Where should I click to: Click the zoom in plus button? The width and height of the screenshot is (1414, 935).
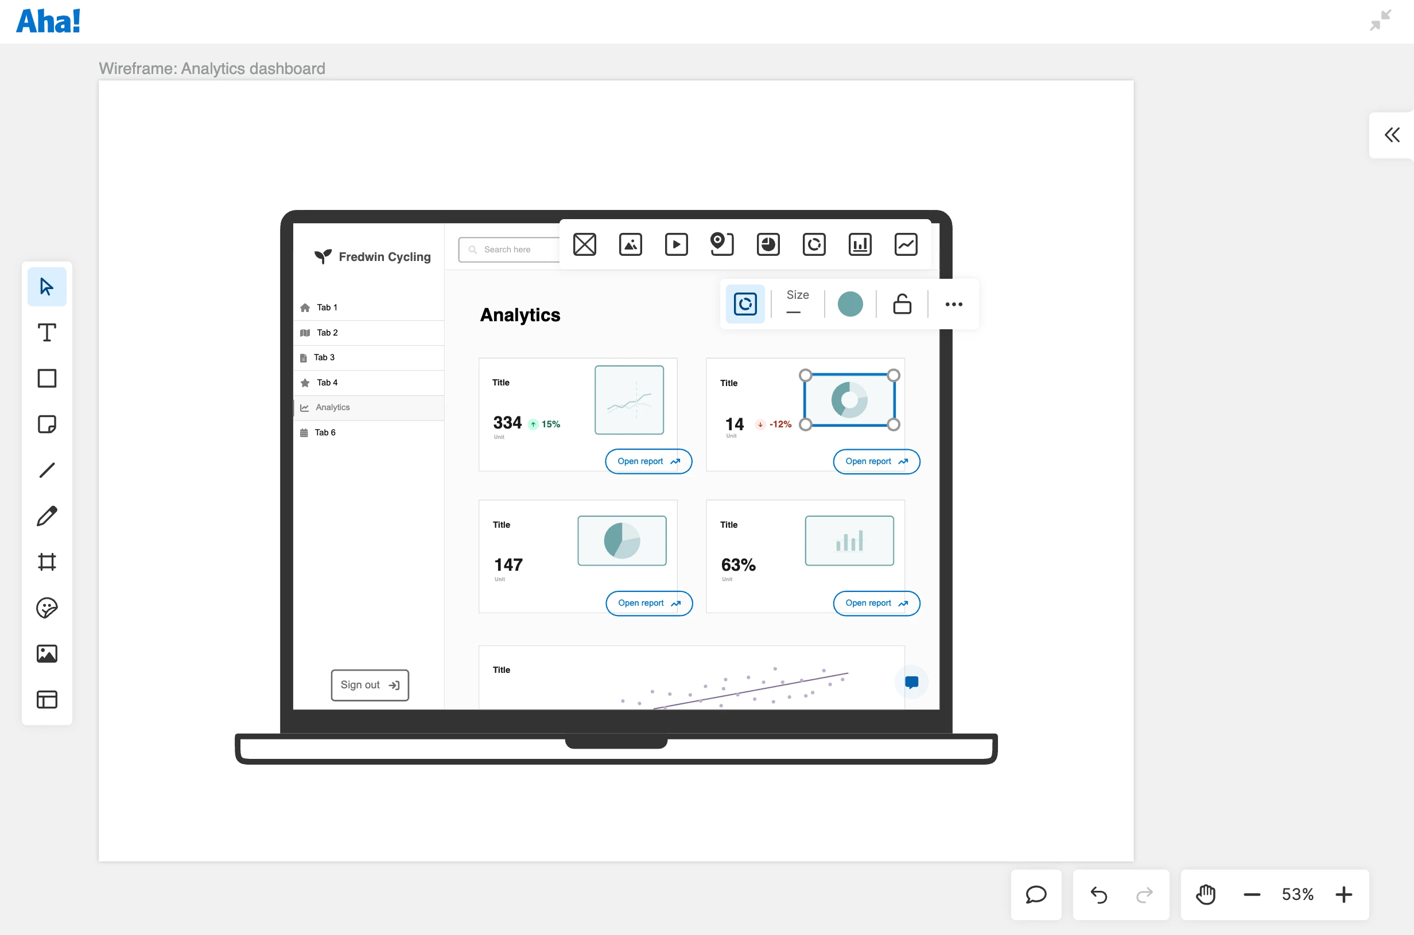1343,894
